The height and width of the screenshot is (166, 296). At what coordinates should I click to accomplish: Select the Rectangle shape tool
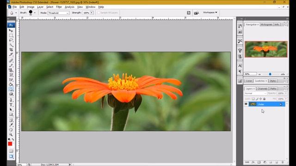[x=11, y=114]
